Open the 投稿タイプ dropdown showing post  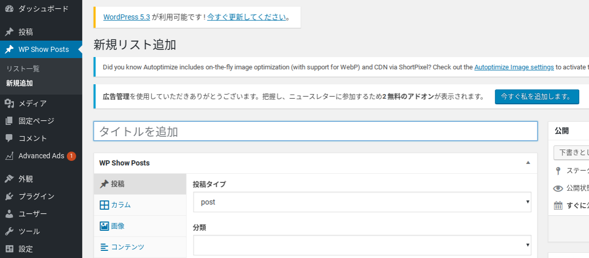pyautogui.click(x=362, y=202)
